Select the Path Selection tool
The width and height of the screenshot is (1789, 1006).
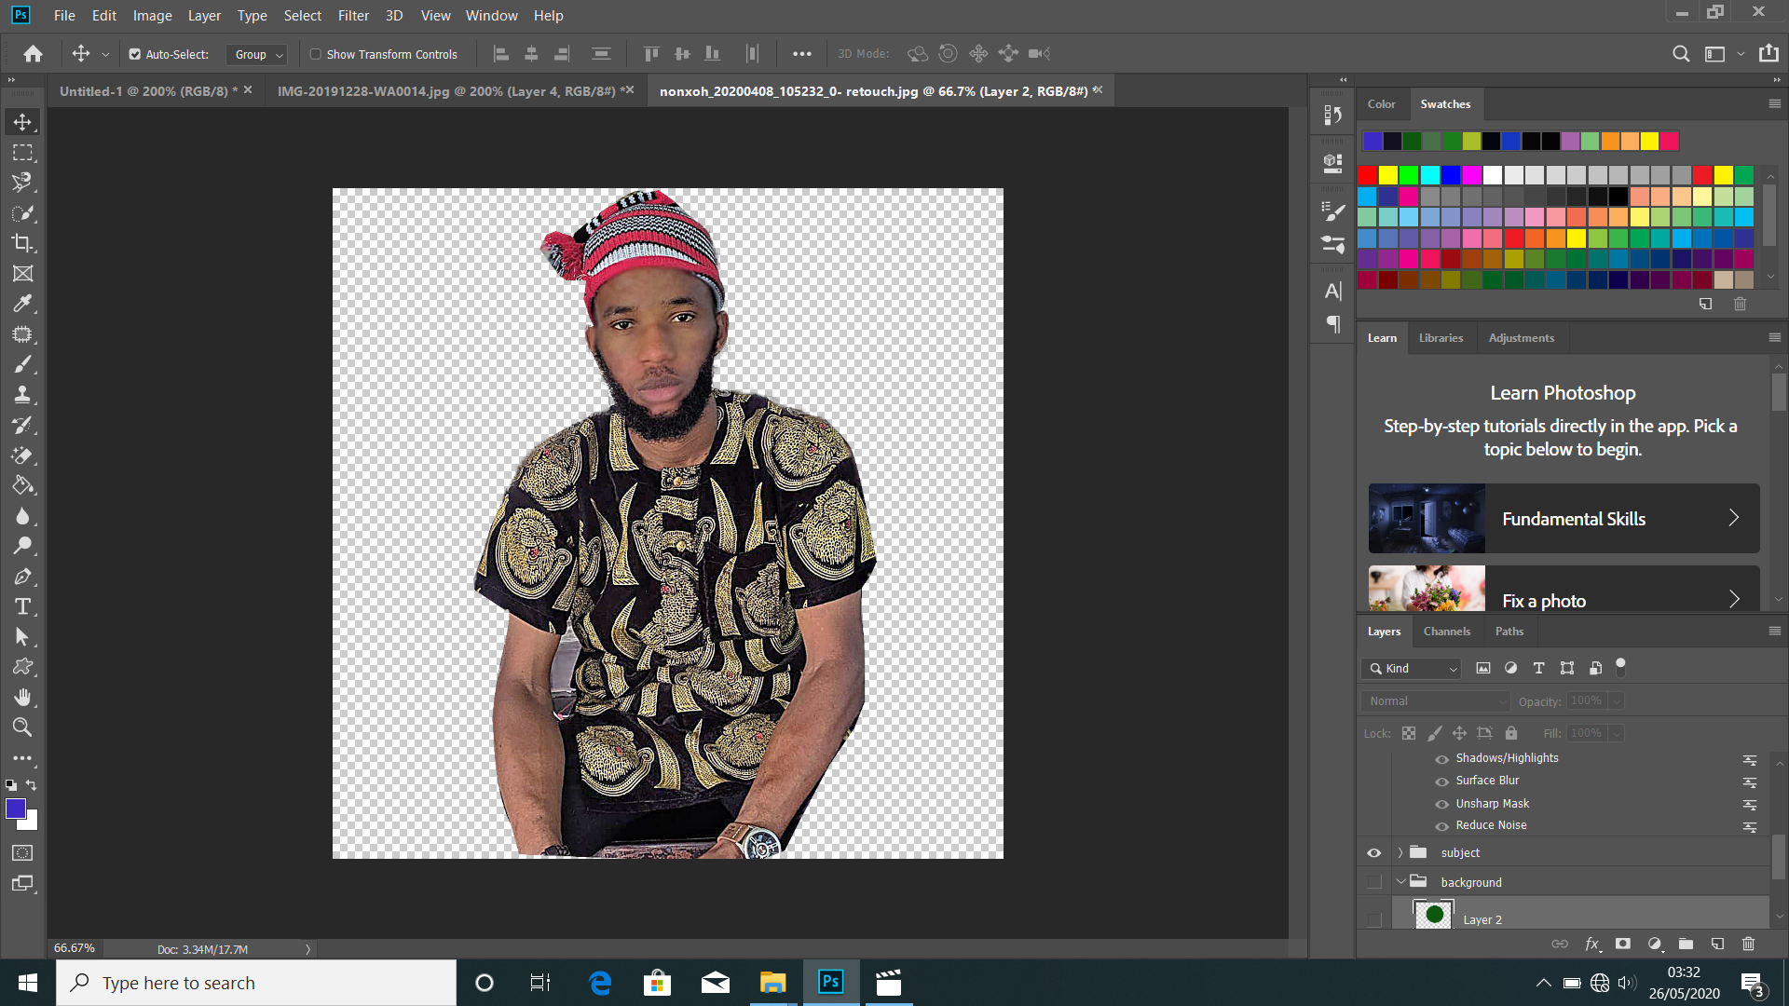[22, 637]
